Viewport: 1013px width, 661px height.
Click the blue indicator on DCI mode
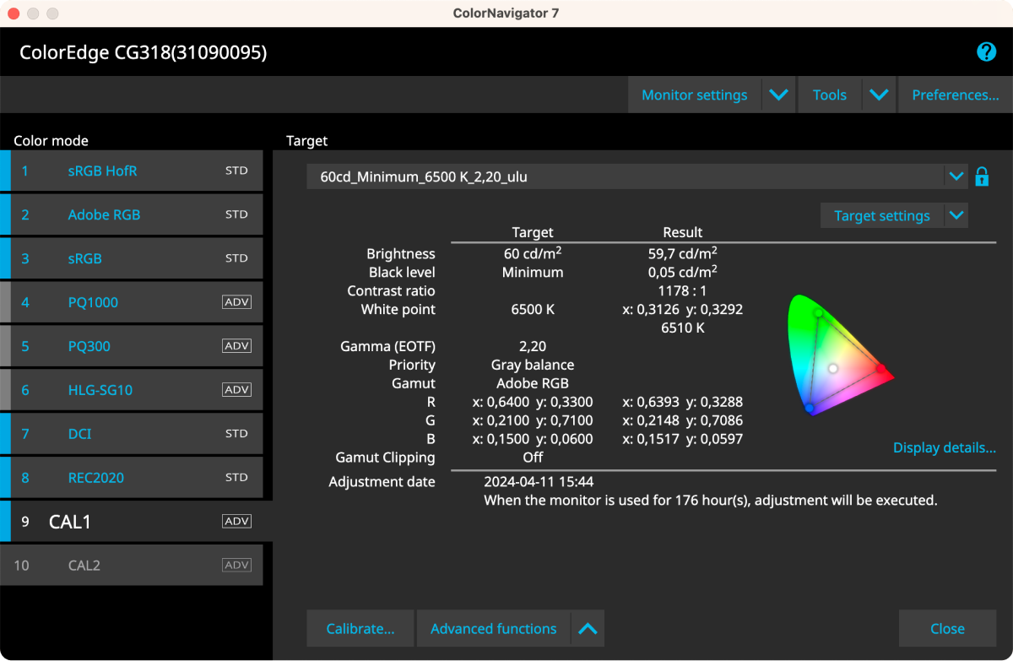click(x=5, y=434)
